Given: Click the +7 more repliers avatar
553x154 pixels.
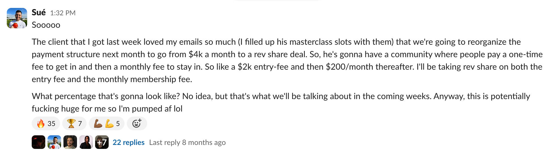Looking at the screenshot, I should (102, 142).
